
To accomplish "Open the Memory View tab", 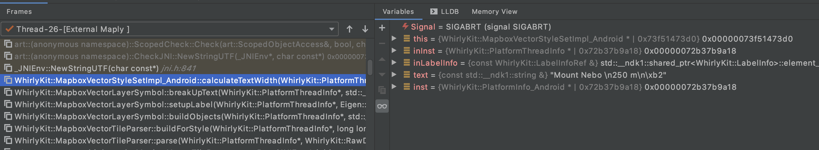I will 494,11.
